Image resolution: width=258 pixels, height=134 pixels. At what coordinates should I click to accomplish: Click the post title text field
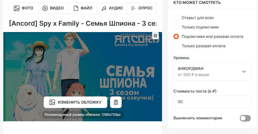tap(83, 23)
